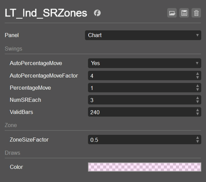Click the ZoneSizeFactor label
Image resolution: width=206 pixels, height=182 pixels.
tap(29, 139)
